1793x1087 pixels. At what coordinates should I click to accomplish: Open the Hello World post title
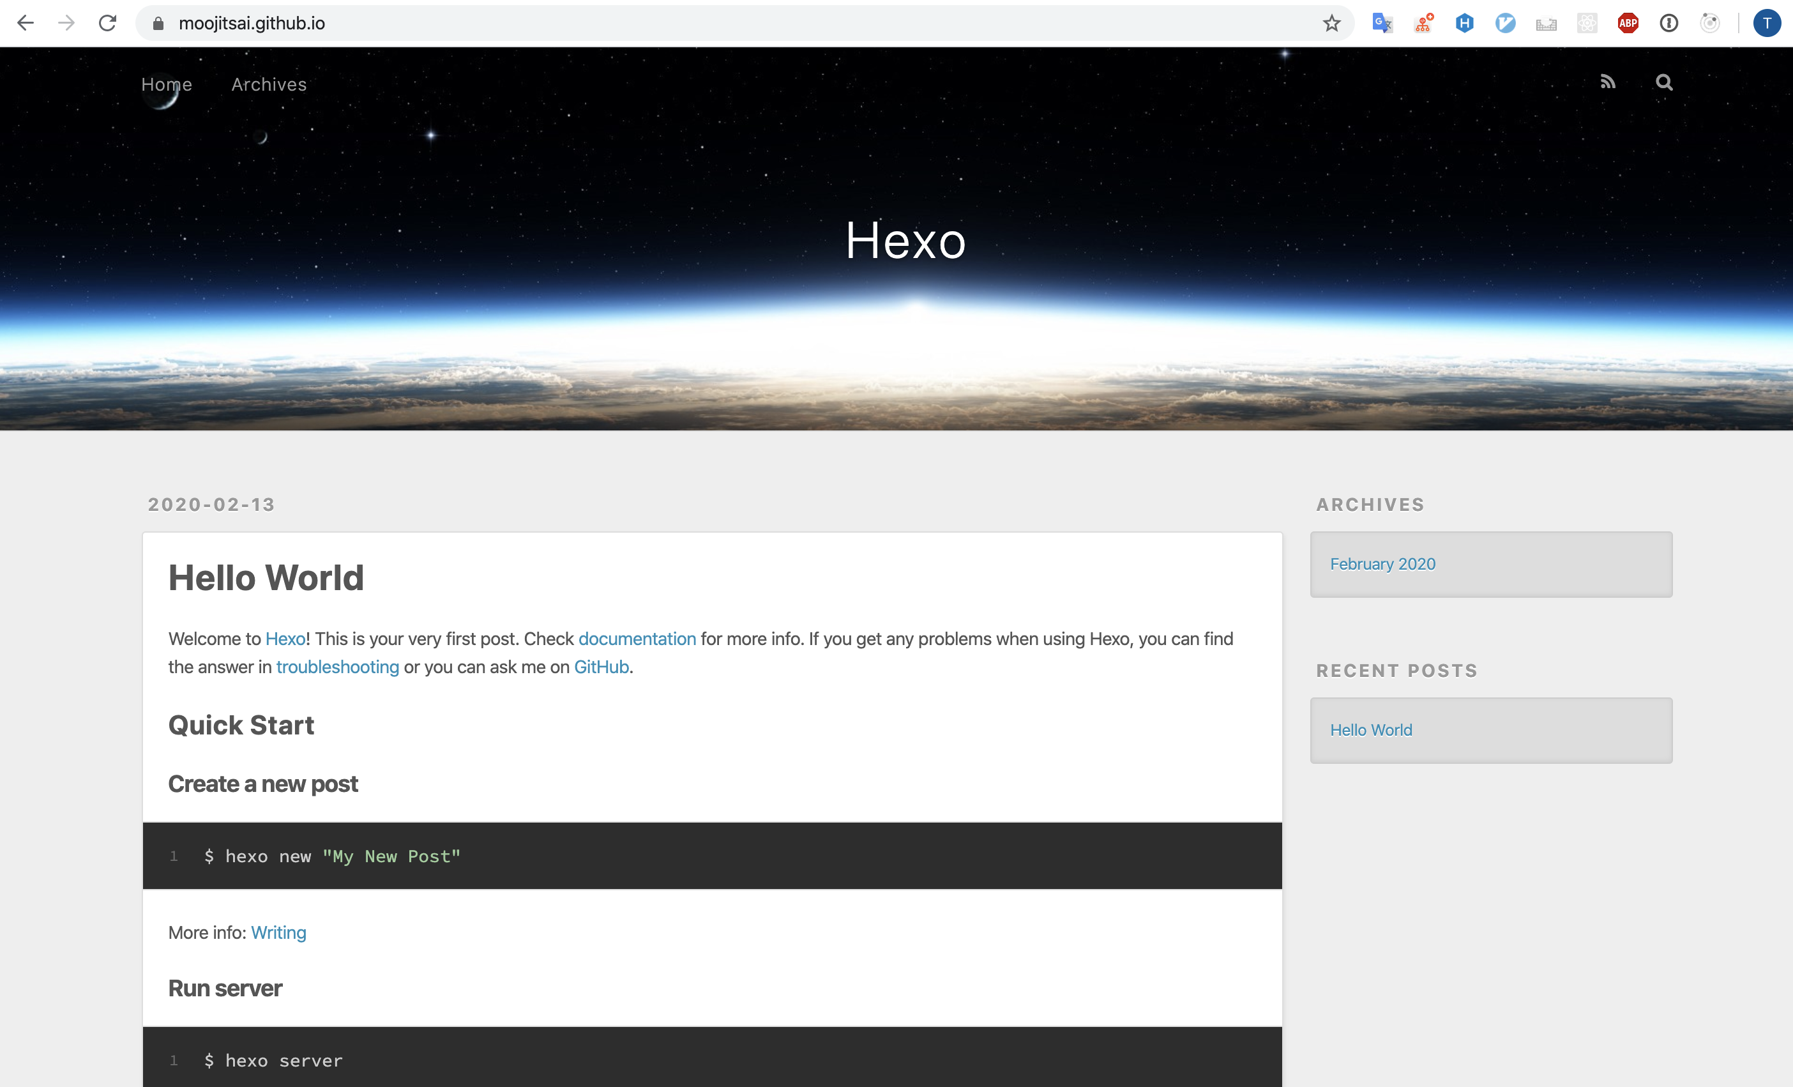tap(266, 577)
